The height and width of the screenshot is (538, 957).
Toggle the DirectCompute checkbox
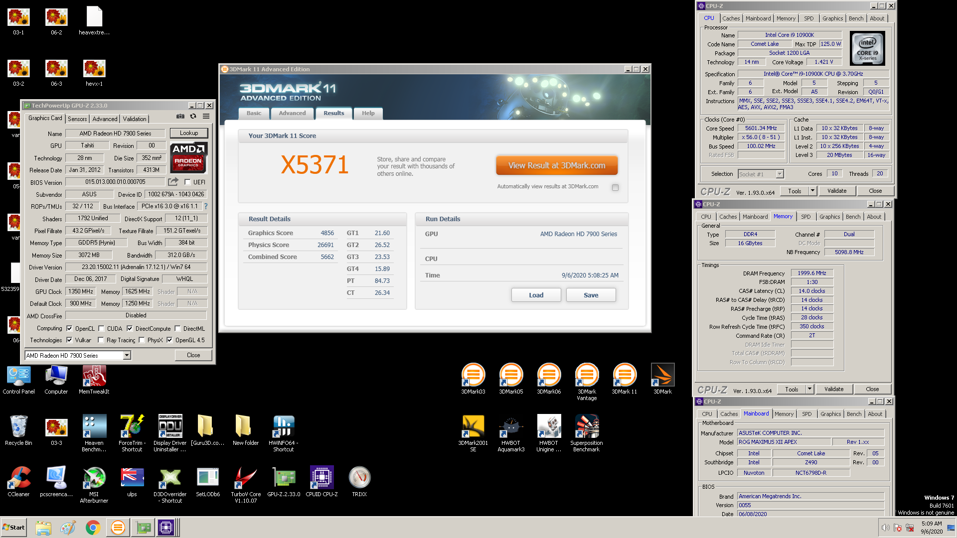pos(130,328)
